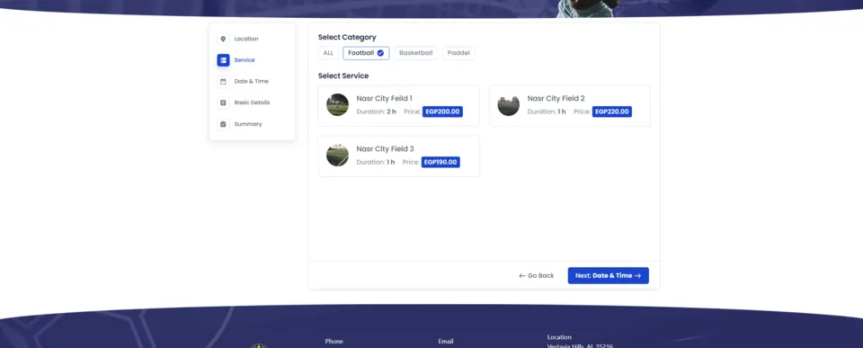The width and height of the screenshot is (863, 348).
Task: Click the Select Category heading
Action: pyautogui.click(x=347, y=38)
